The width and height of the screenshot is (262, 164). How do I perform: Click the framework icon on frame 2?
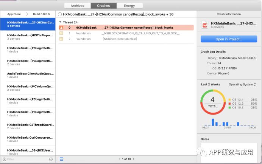tap(61, 39)
